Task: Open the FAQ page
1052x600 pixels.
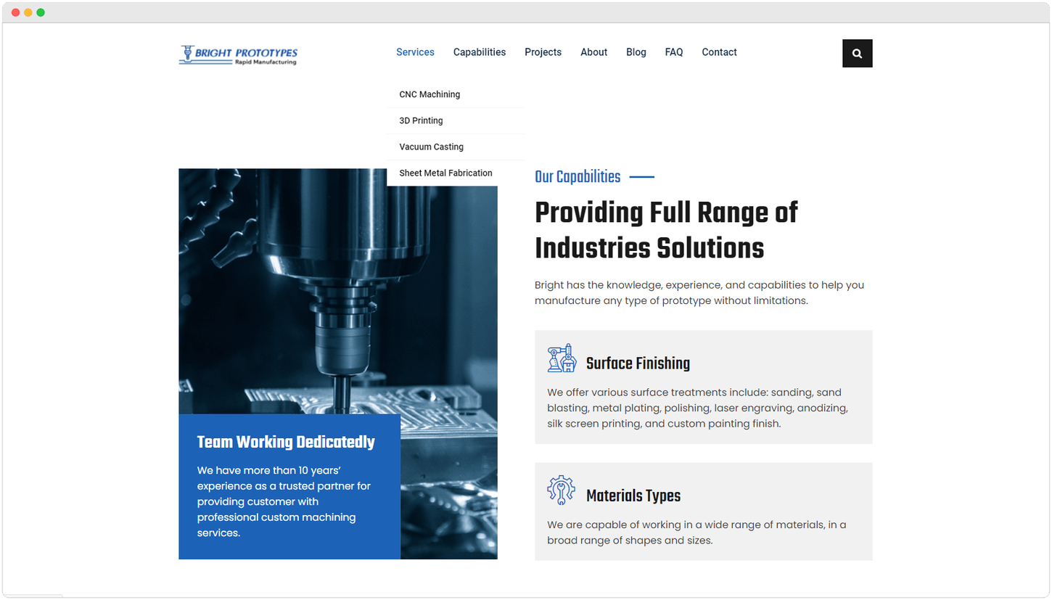Action: pos(674,52)
